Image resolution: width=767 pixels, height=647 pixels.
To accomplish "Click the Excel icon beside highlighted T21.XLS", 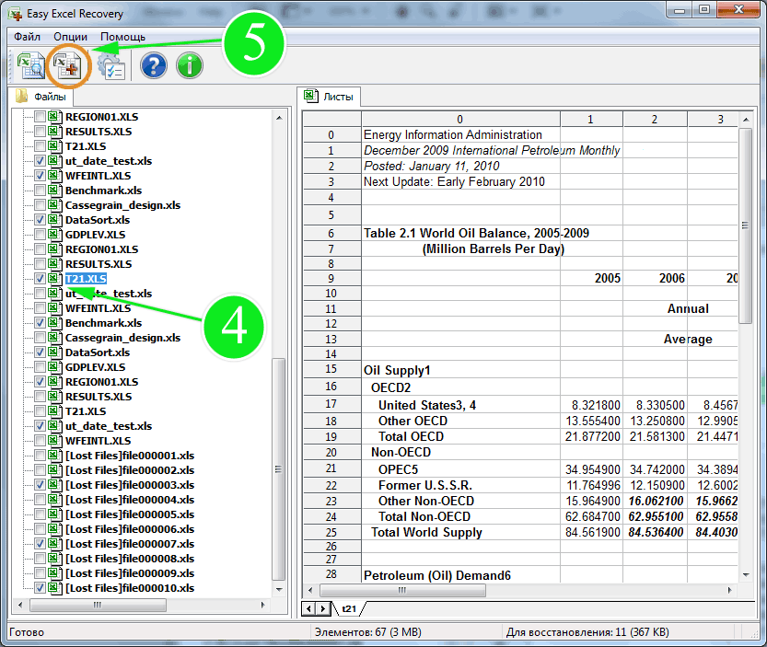I will [54, 279].
